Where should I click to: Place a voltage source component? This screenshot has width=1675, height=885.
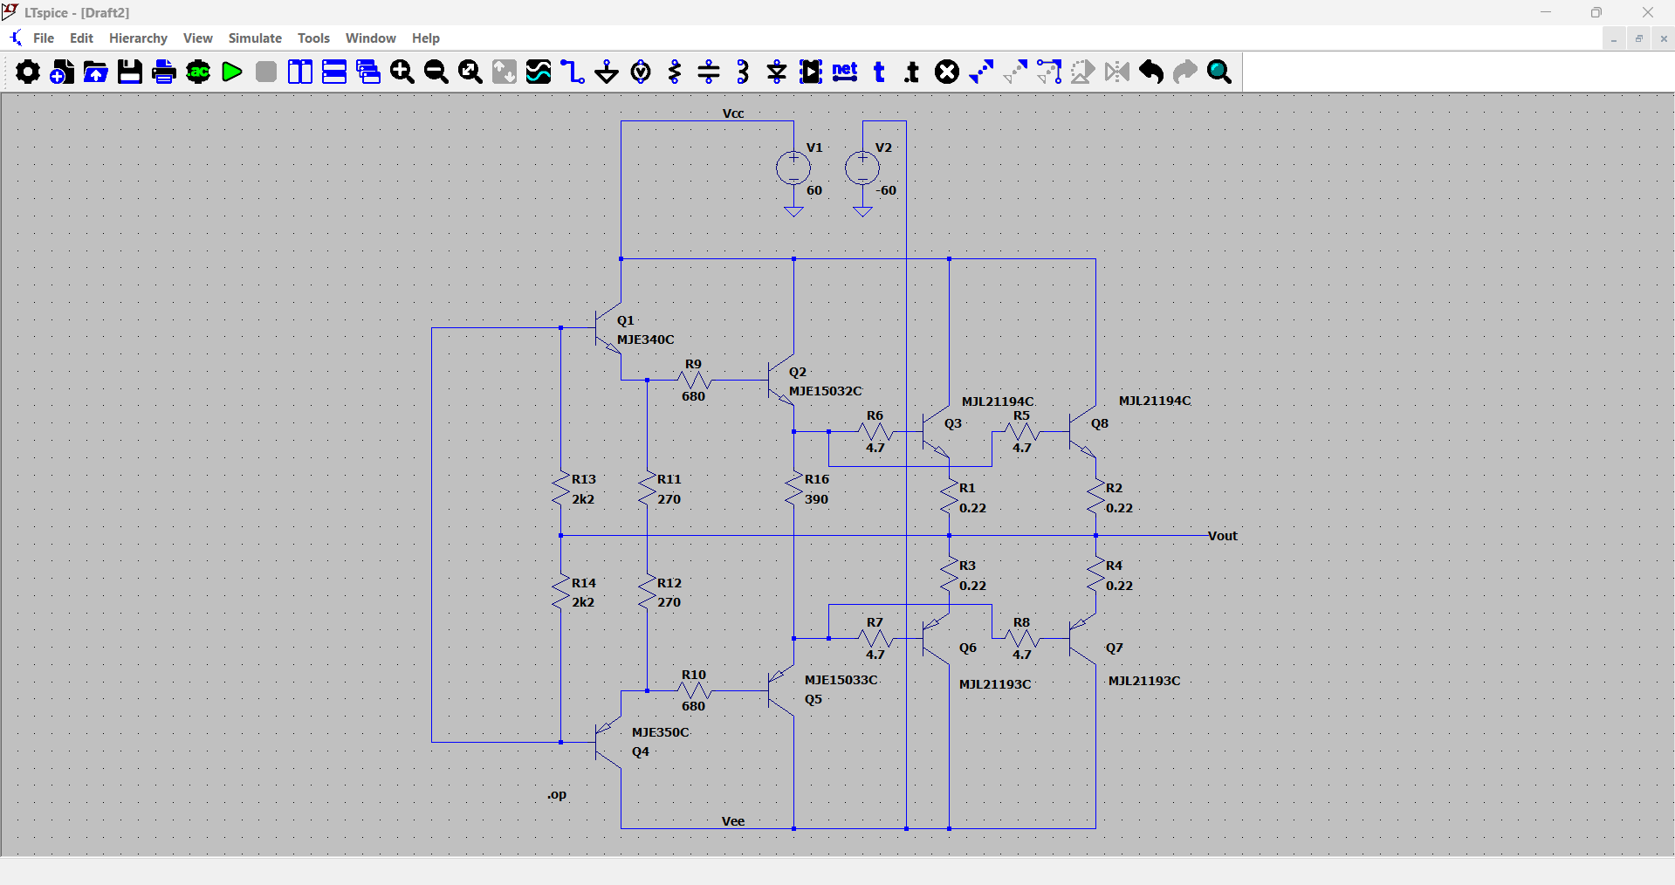coord(641,72)
